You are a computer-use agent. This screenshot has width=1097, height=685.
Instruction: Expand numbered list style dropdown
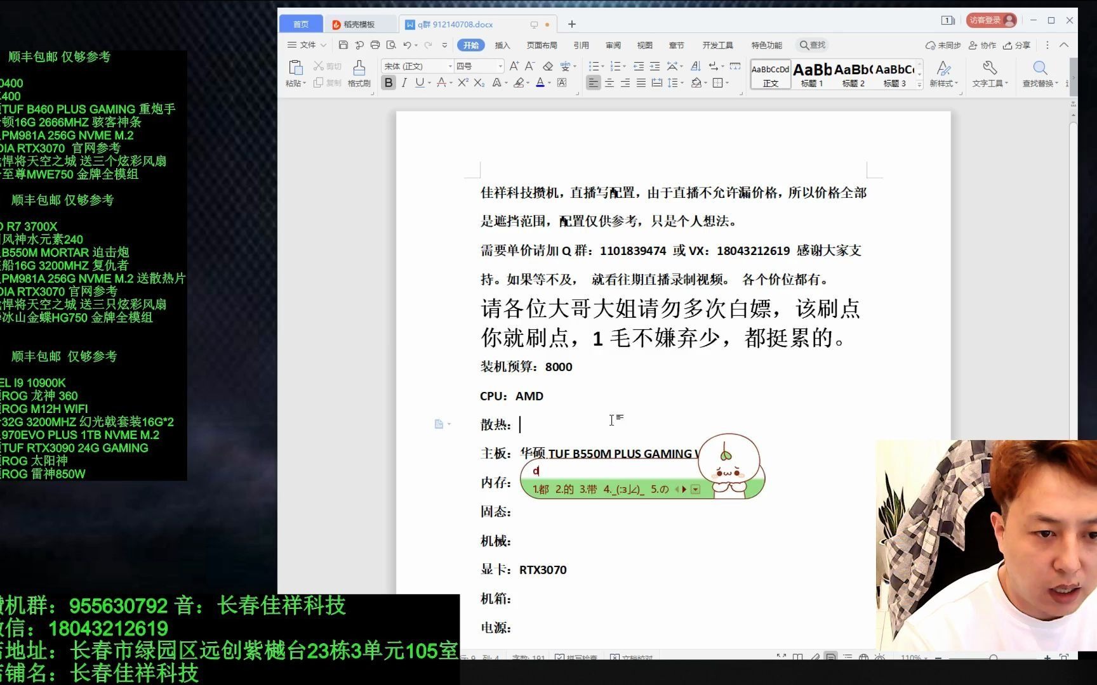pyautogui.click(x=624, y=67)
